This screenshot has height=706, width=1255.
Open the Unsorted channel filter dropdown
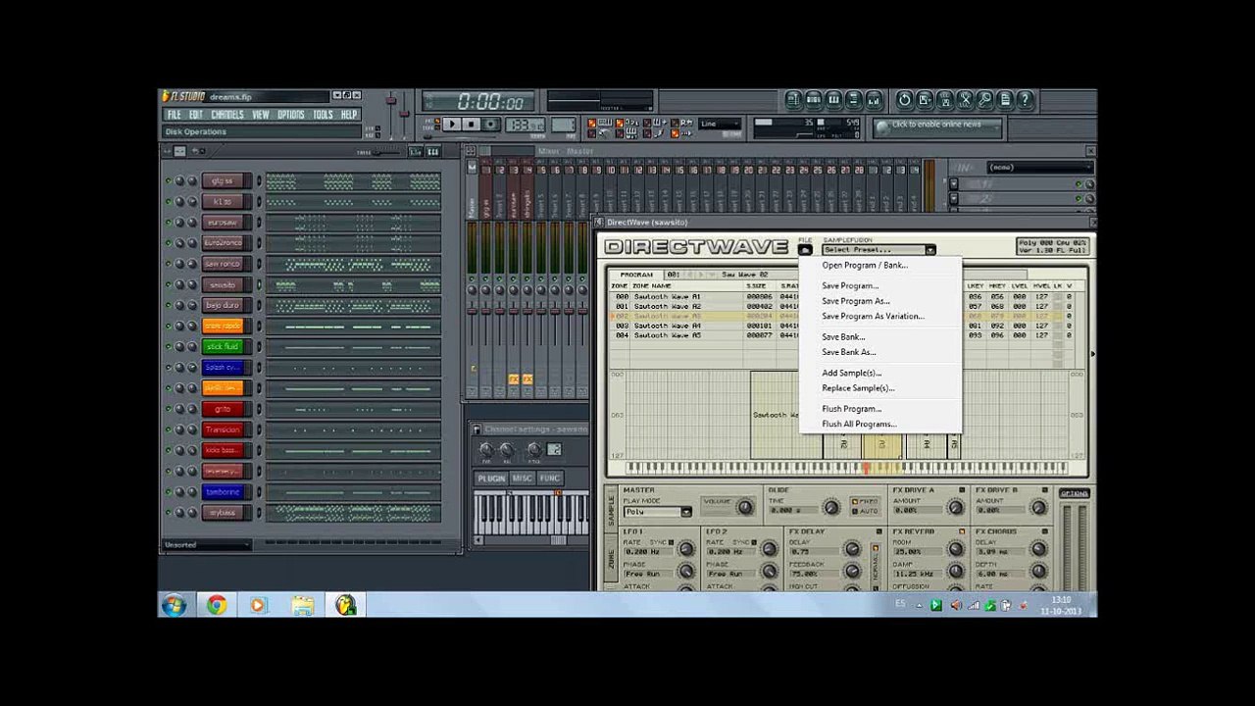(x=207, y=545)
